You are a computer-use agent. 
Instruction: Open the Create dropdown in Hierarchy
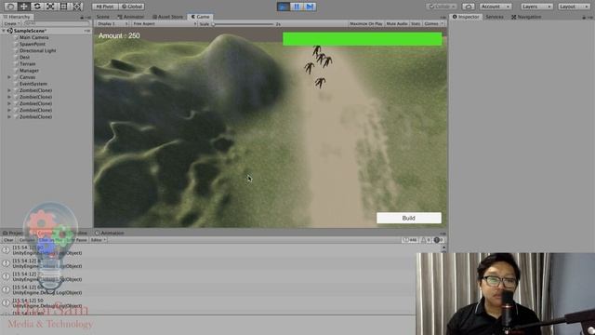point(11,23)
